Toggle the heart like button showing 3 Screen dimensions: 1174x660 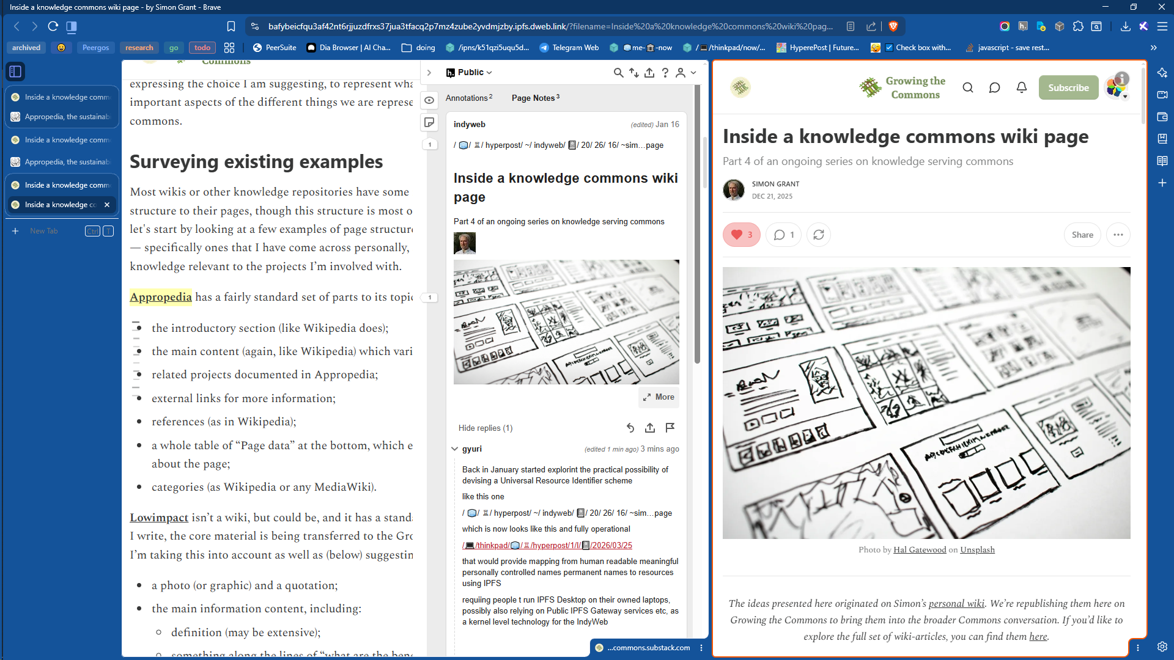pyautogui.click(x=741, y=235)
